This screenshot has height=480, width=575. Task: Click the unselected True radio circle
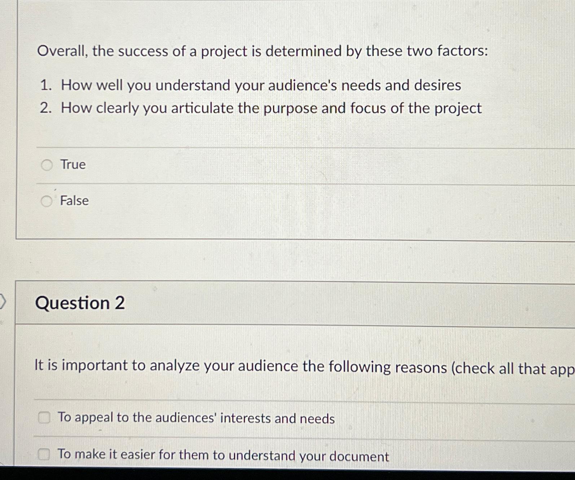(x=47, y=165)
